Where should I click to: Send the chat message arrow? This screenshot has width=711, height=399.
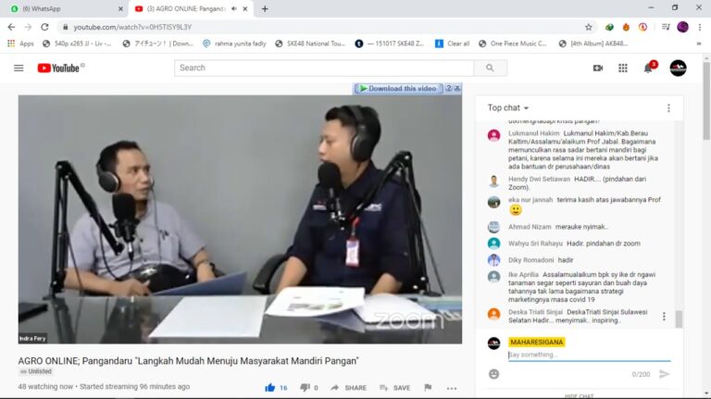point(665,374)
